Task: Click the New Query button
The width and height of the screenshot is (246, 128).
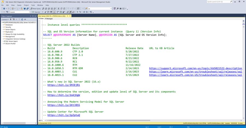Action: click(x=36, y=9)
